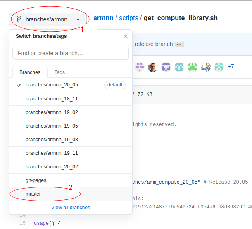Select branch branches/armnn_19_11
Image resolution: width=252 pixels, height=229 pixels.
[71, 153]
